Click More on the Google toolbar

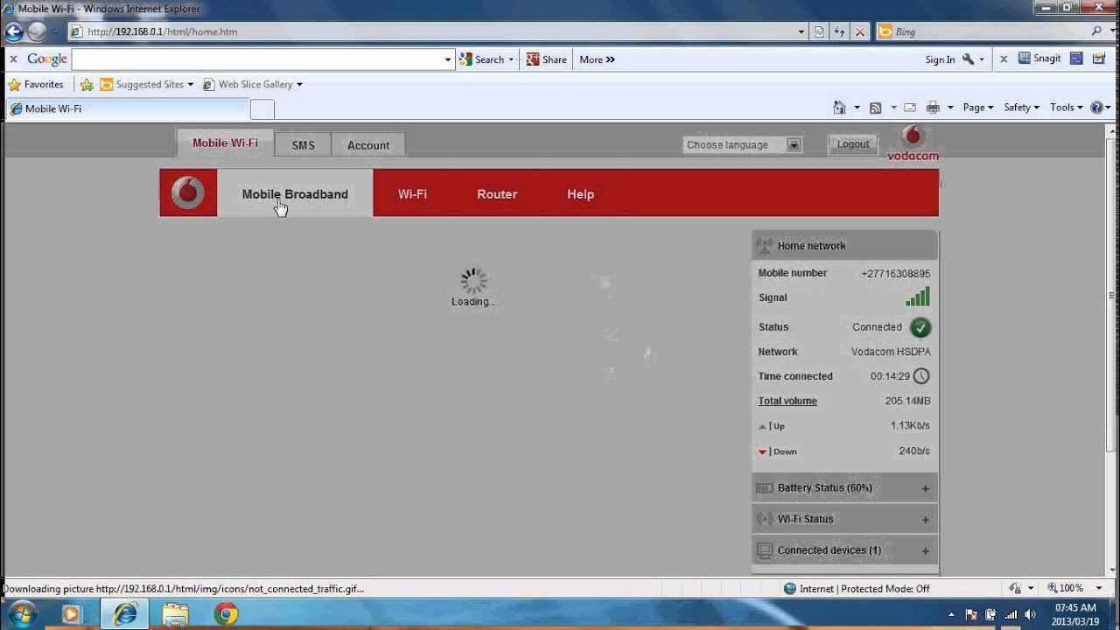597,59
